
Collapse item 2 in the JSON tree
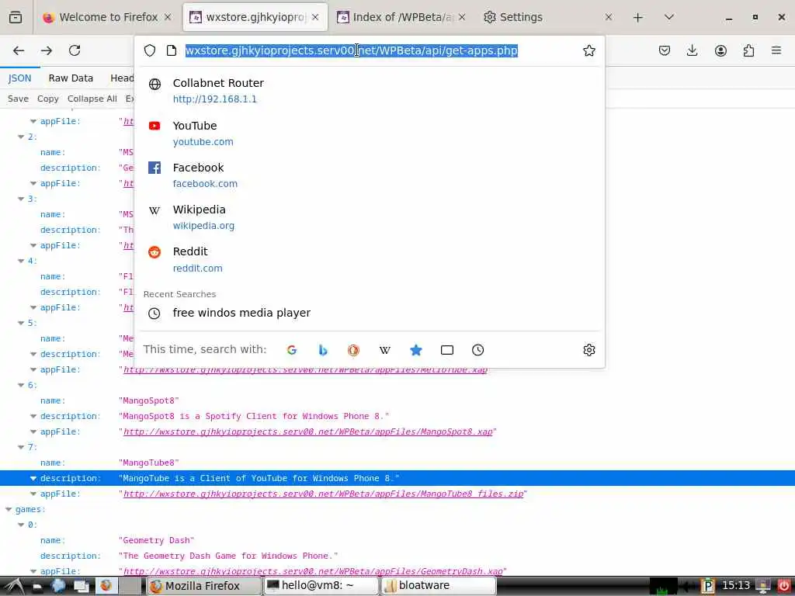pyautogui.click(x=21, y=137)
